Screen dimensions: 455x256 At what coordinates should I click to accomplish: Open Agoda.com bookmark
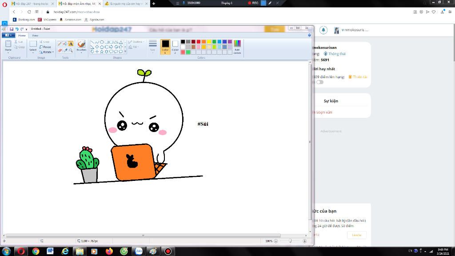94,20
